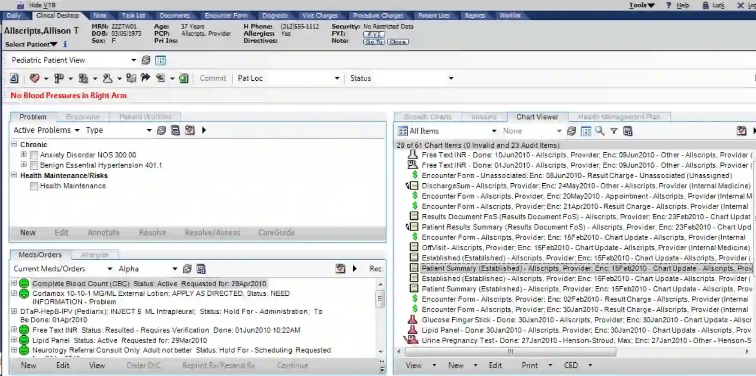This screenshot has width=756, height=376.
Task: Click the patient info 'i' icon
Action: (65, 44)
